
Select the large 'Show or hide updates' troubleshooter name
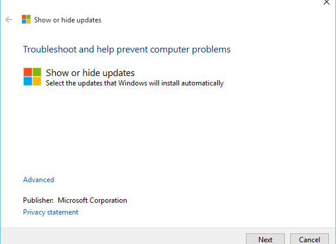coord(90,73)
